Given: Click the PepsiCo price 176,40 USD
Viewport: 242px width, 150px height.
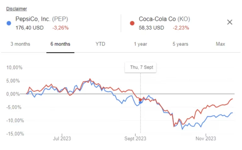Looking at the screenshot, I should click(x=29, y=28).
